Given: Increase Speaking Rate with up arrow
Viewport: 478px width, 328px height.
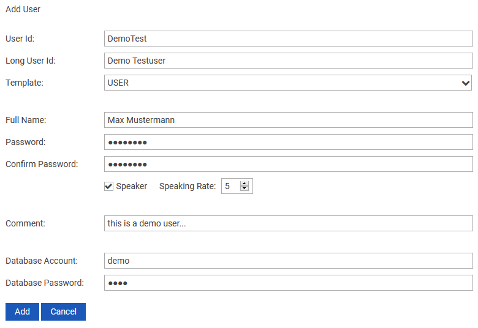Looking at the screenshot, I should tap(245, 184).
